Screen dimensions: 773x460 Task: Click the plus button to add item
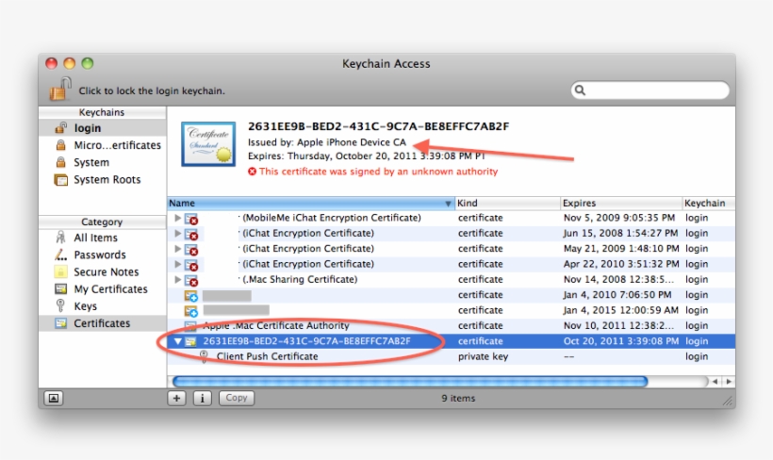[x=176, y=398]
